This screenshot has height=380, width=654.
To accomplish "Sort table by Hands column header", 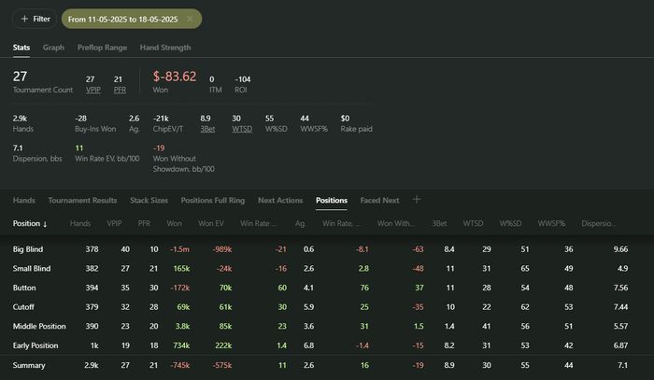I will pyautogui.click(x=79, y=224).
